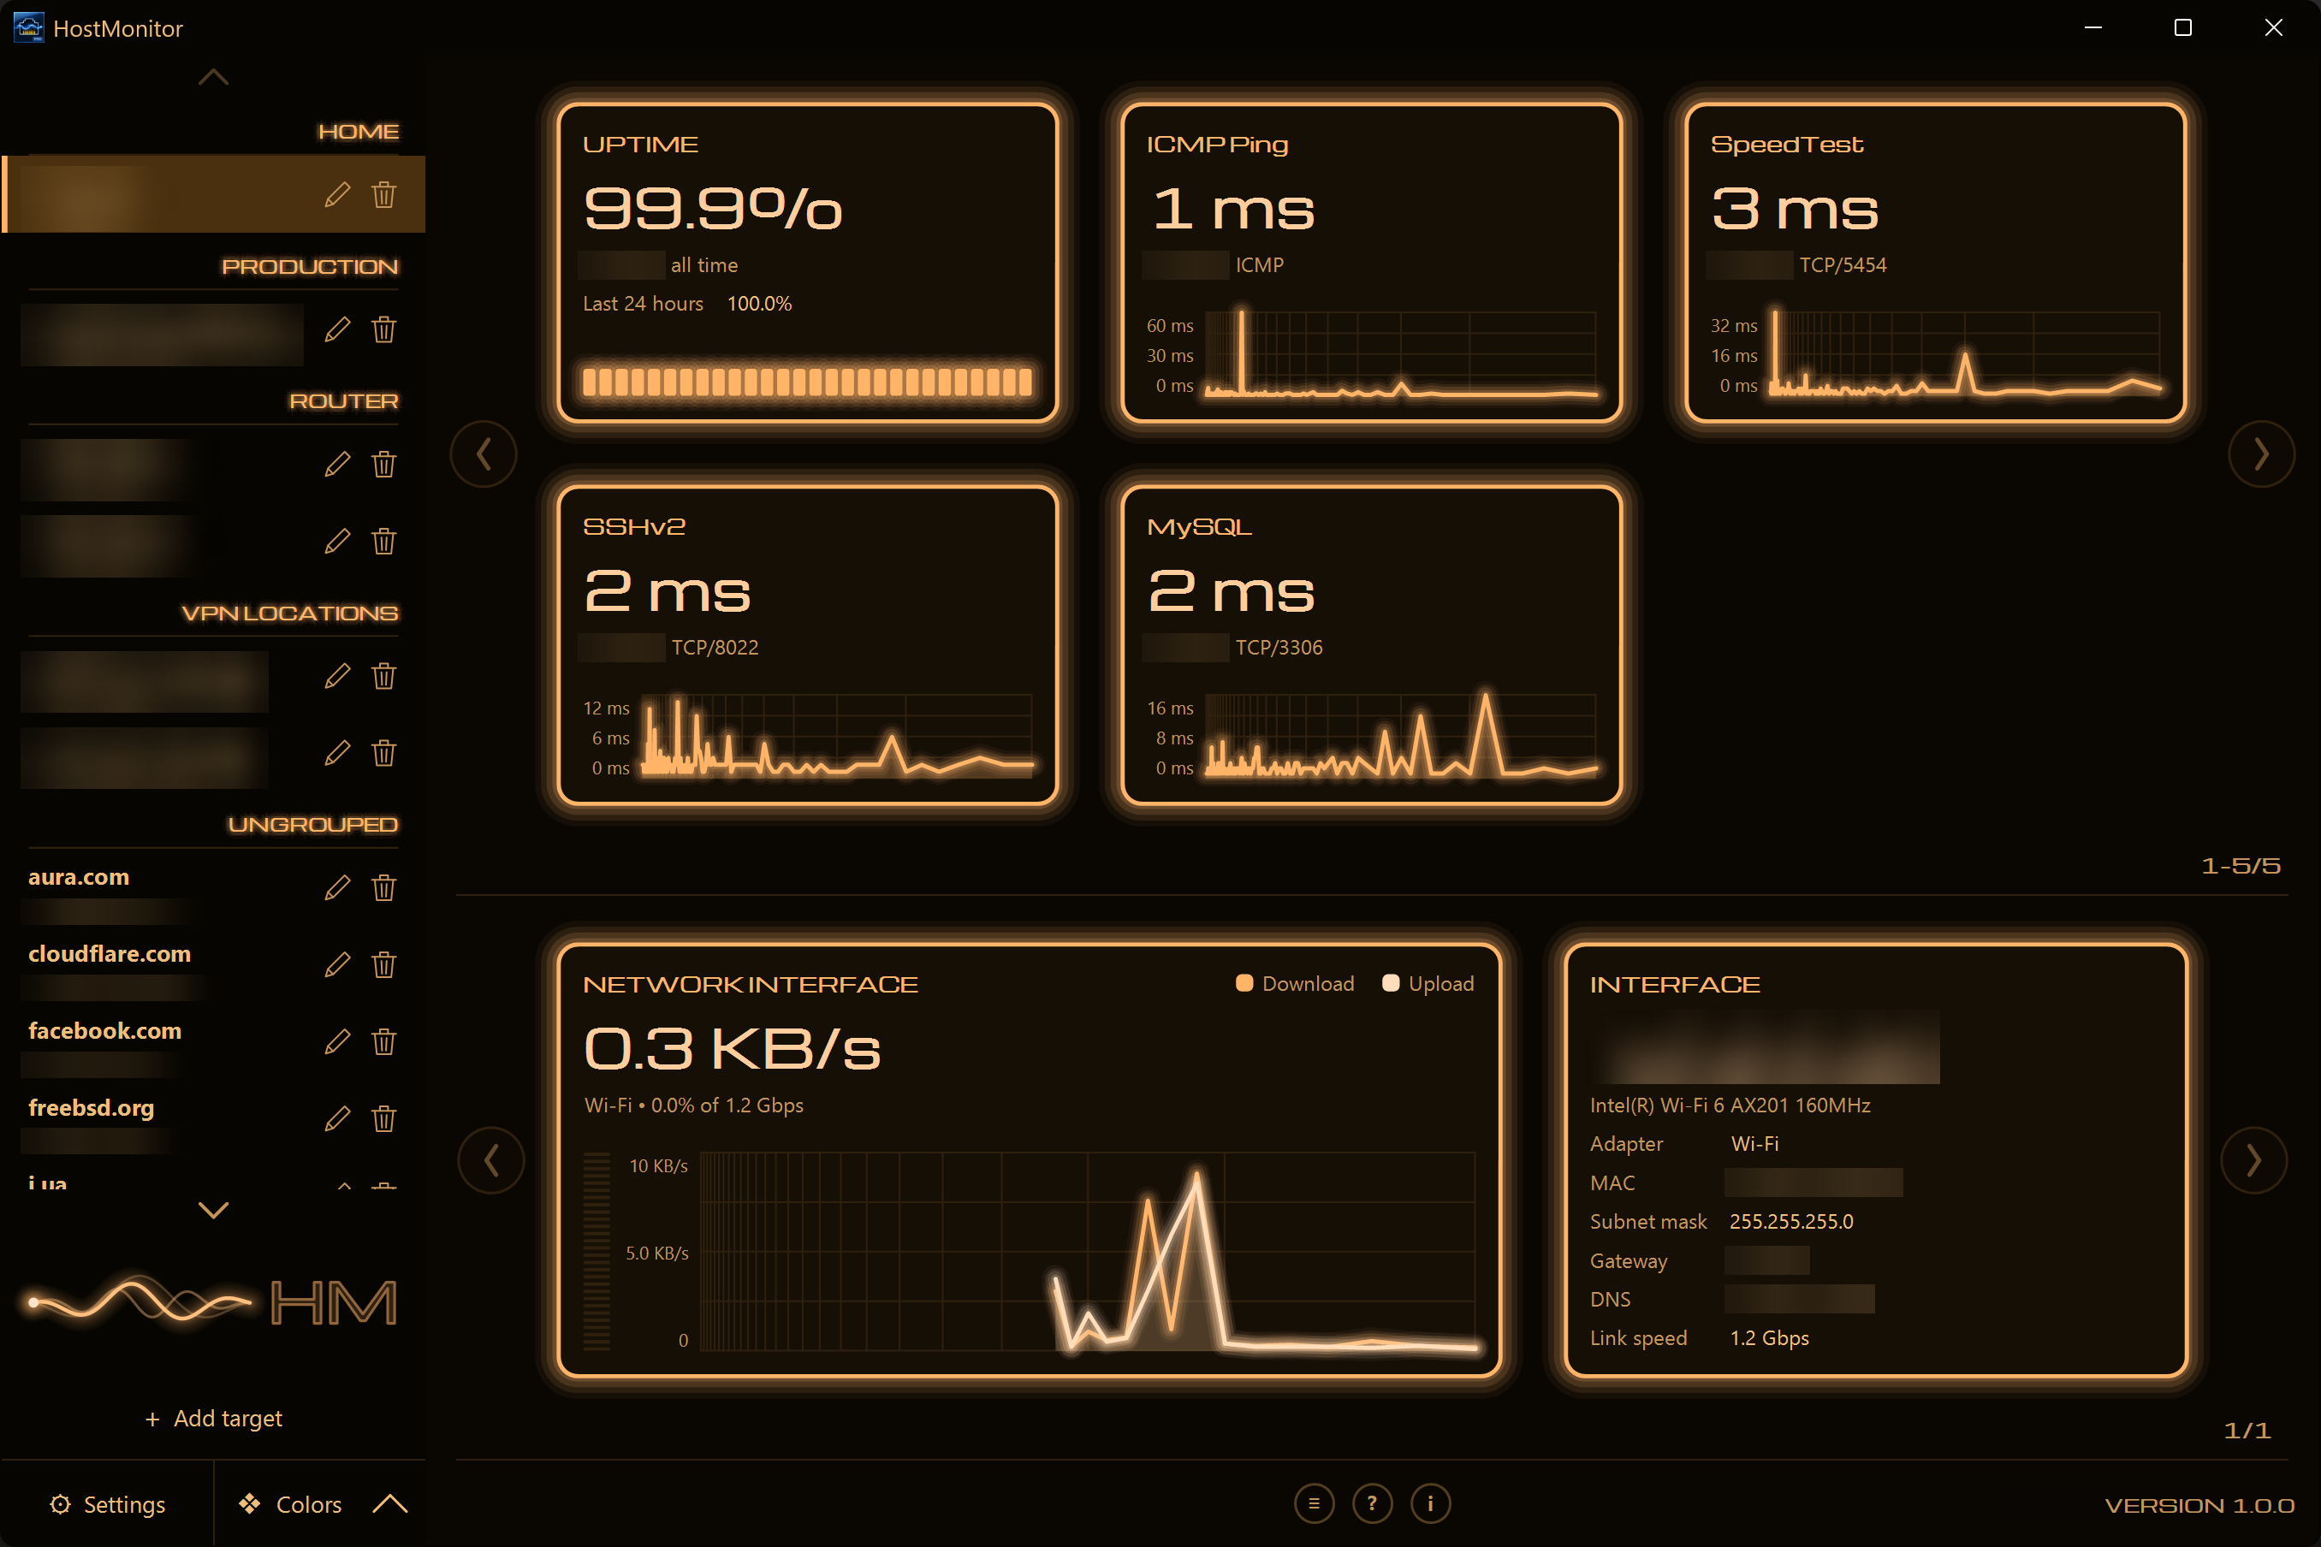
Task: Go to previous network interface page
Action: [491, 1160]
